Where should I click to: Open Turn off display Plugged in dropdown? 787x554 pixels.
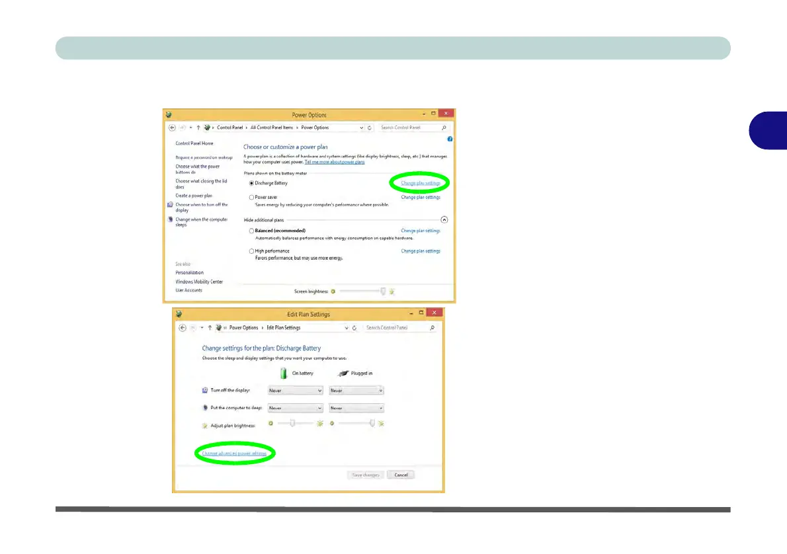click(356, 391)
